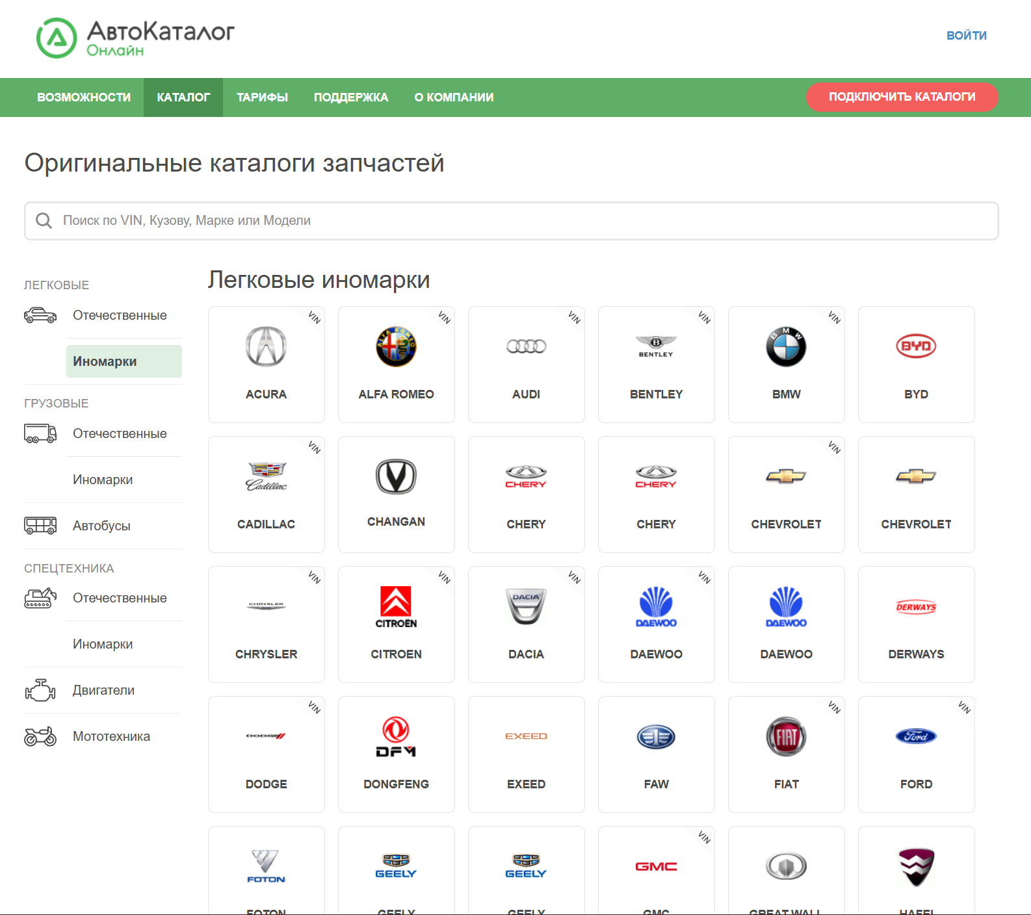Select Иномарки under Грузовые

point(103,480)
